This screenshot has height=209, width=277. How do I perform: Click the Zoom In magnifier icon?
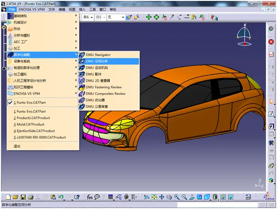(x=176, y=197)
